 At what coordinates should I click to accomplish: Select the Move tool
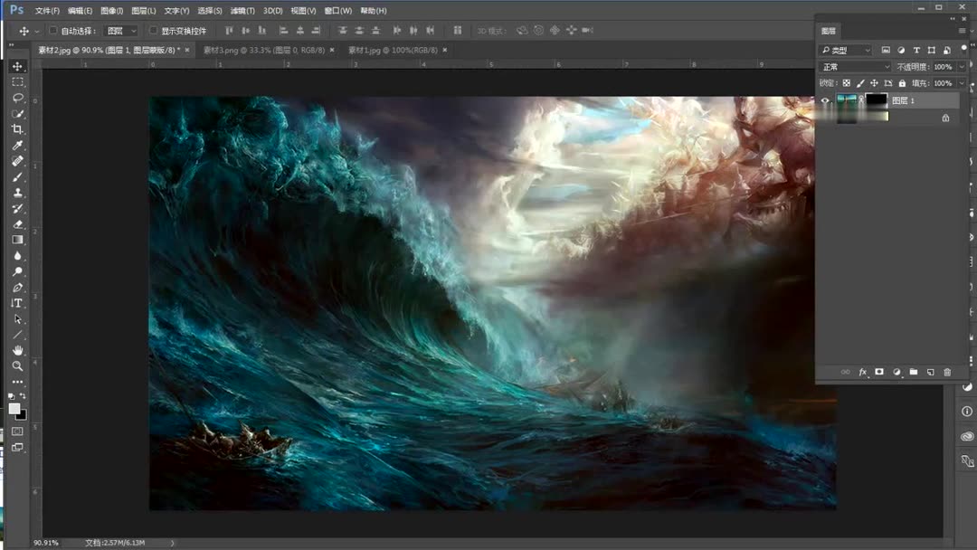(x=18, y=66)
